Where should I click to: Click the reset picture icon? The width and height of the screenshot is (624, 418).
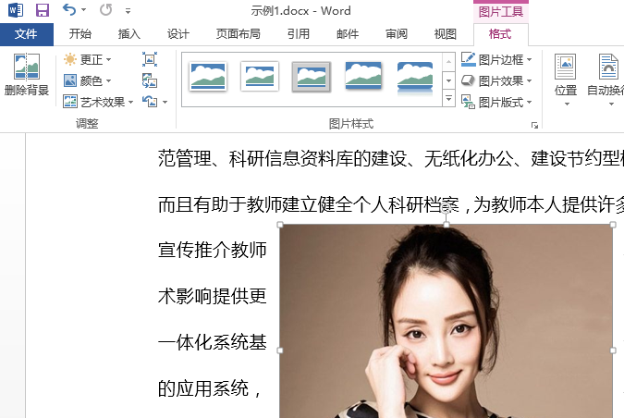tap(150, 102)
